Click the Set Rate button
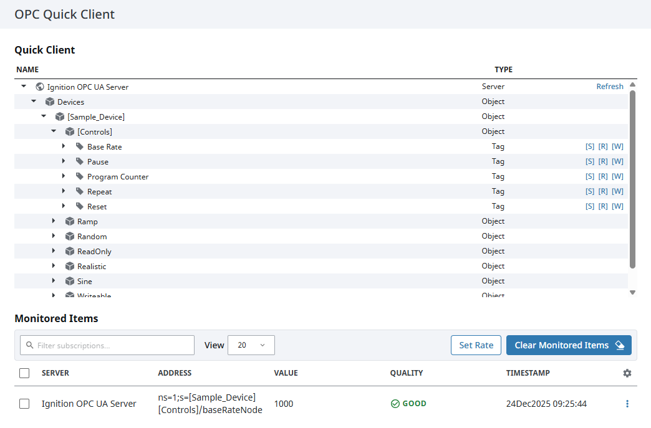This screenshot has width=651, height=428. [476, 345]
